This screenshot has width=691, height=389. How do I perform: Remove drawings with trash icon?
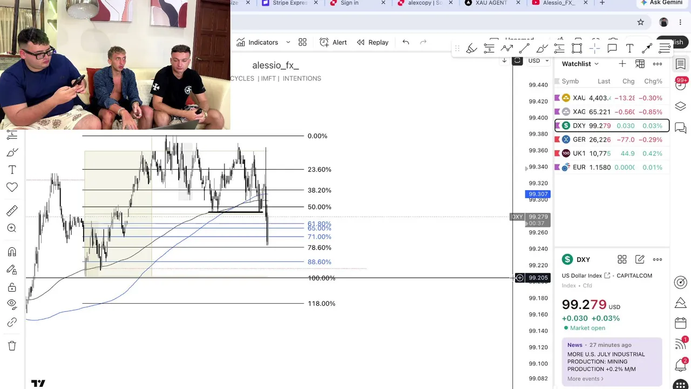click(x=12, y=346)
